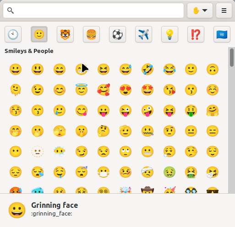Select the face with medical mask emoji
The width and height of the screenshot is (235, 227).
pyautogui.click(x=104, y=172)
